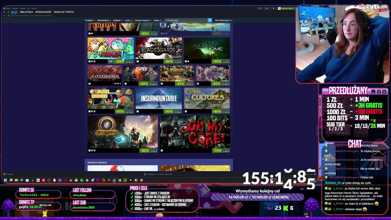Expand the Sposoby rozgrywki dropdown
The image size is (391, 220).
(143, 20)
